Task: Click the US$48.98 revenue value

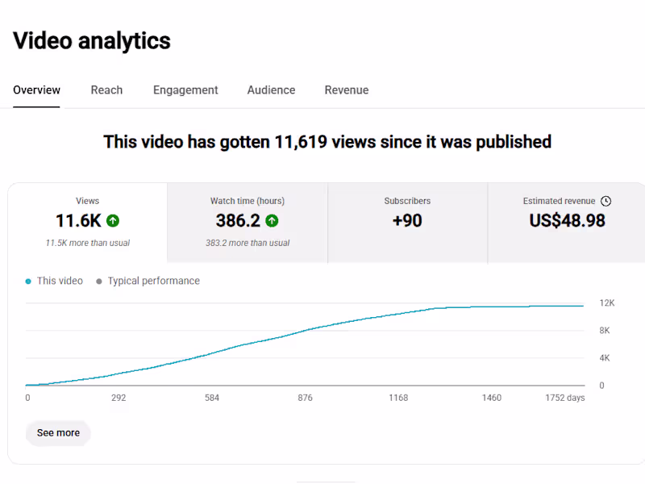Action: (568, 220)
